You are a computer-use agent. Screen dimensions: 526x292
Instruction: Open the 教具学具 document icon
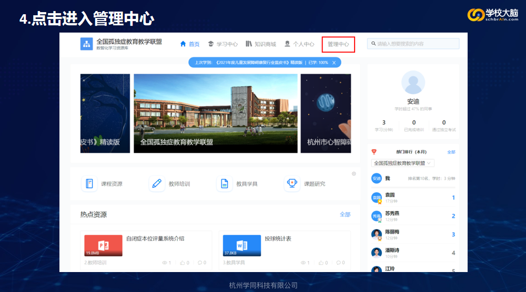click(x=225, y=184)
